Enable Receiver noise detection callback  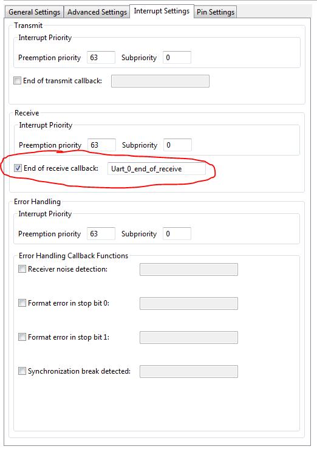22,269
